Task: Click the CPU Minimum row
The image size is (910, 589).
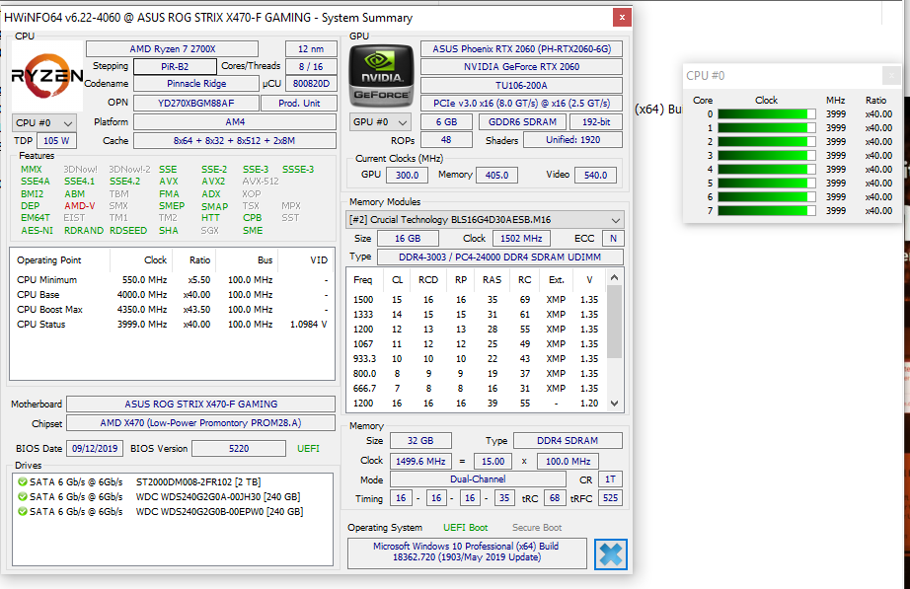Action: 172,280
